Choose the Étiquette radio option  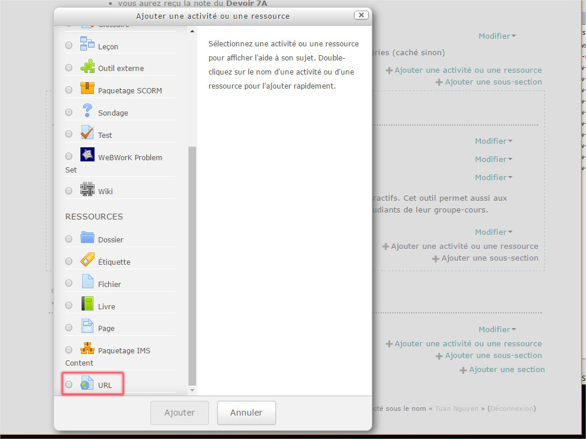coord(69,261)
